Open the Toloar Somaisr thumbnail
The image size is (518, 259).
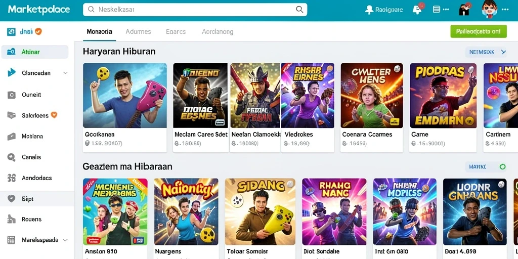261,212
